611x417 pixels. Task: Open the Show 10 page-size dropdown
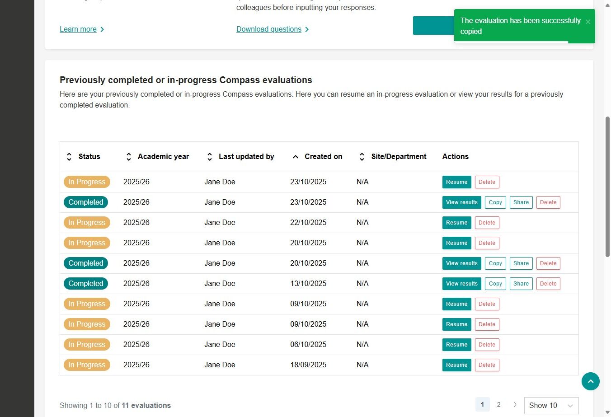click(551, 405)
